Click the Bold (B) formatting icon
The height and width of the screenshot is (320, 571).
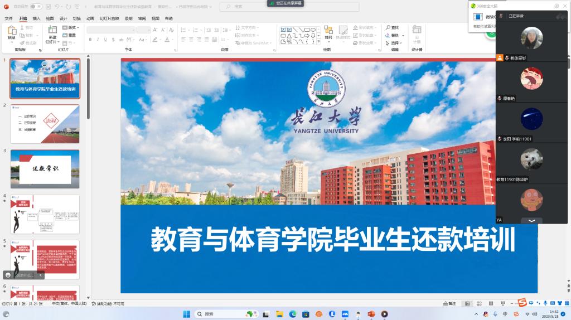pos(90,40)
